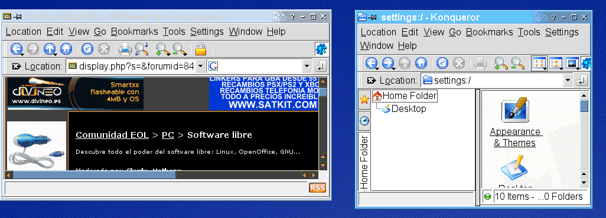Image resolution: width=606 pixels, height=218 pixels.
Task: Open Window menu in settings:/ window
Action: (x=377, y=45)
